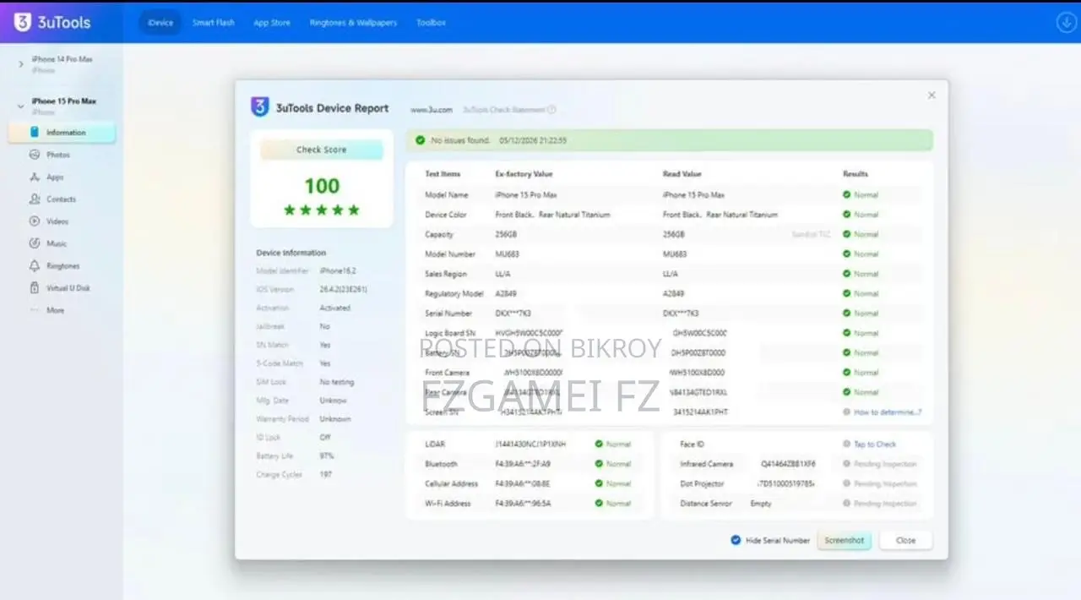
Task: Click the Tap to Check link for Face ID
Action: (875, 444)
